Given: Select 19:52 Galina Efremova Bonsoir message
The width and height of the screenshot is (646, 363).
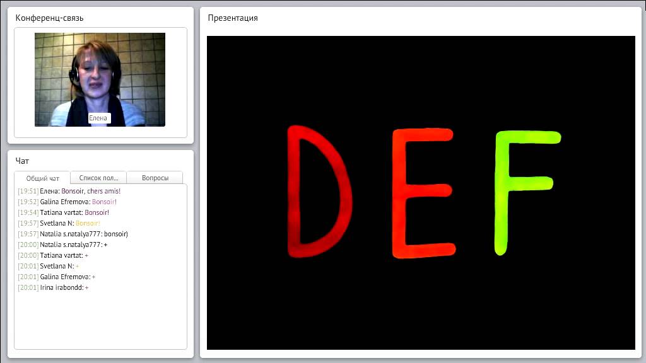Looking at the screenshot, I should [x=67, y=202].
